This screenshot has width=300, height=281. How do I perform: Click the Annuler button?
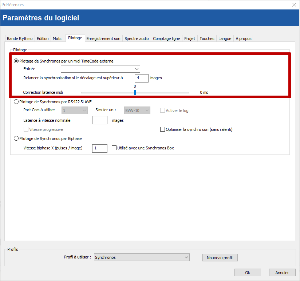(x=282, y=273)
